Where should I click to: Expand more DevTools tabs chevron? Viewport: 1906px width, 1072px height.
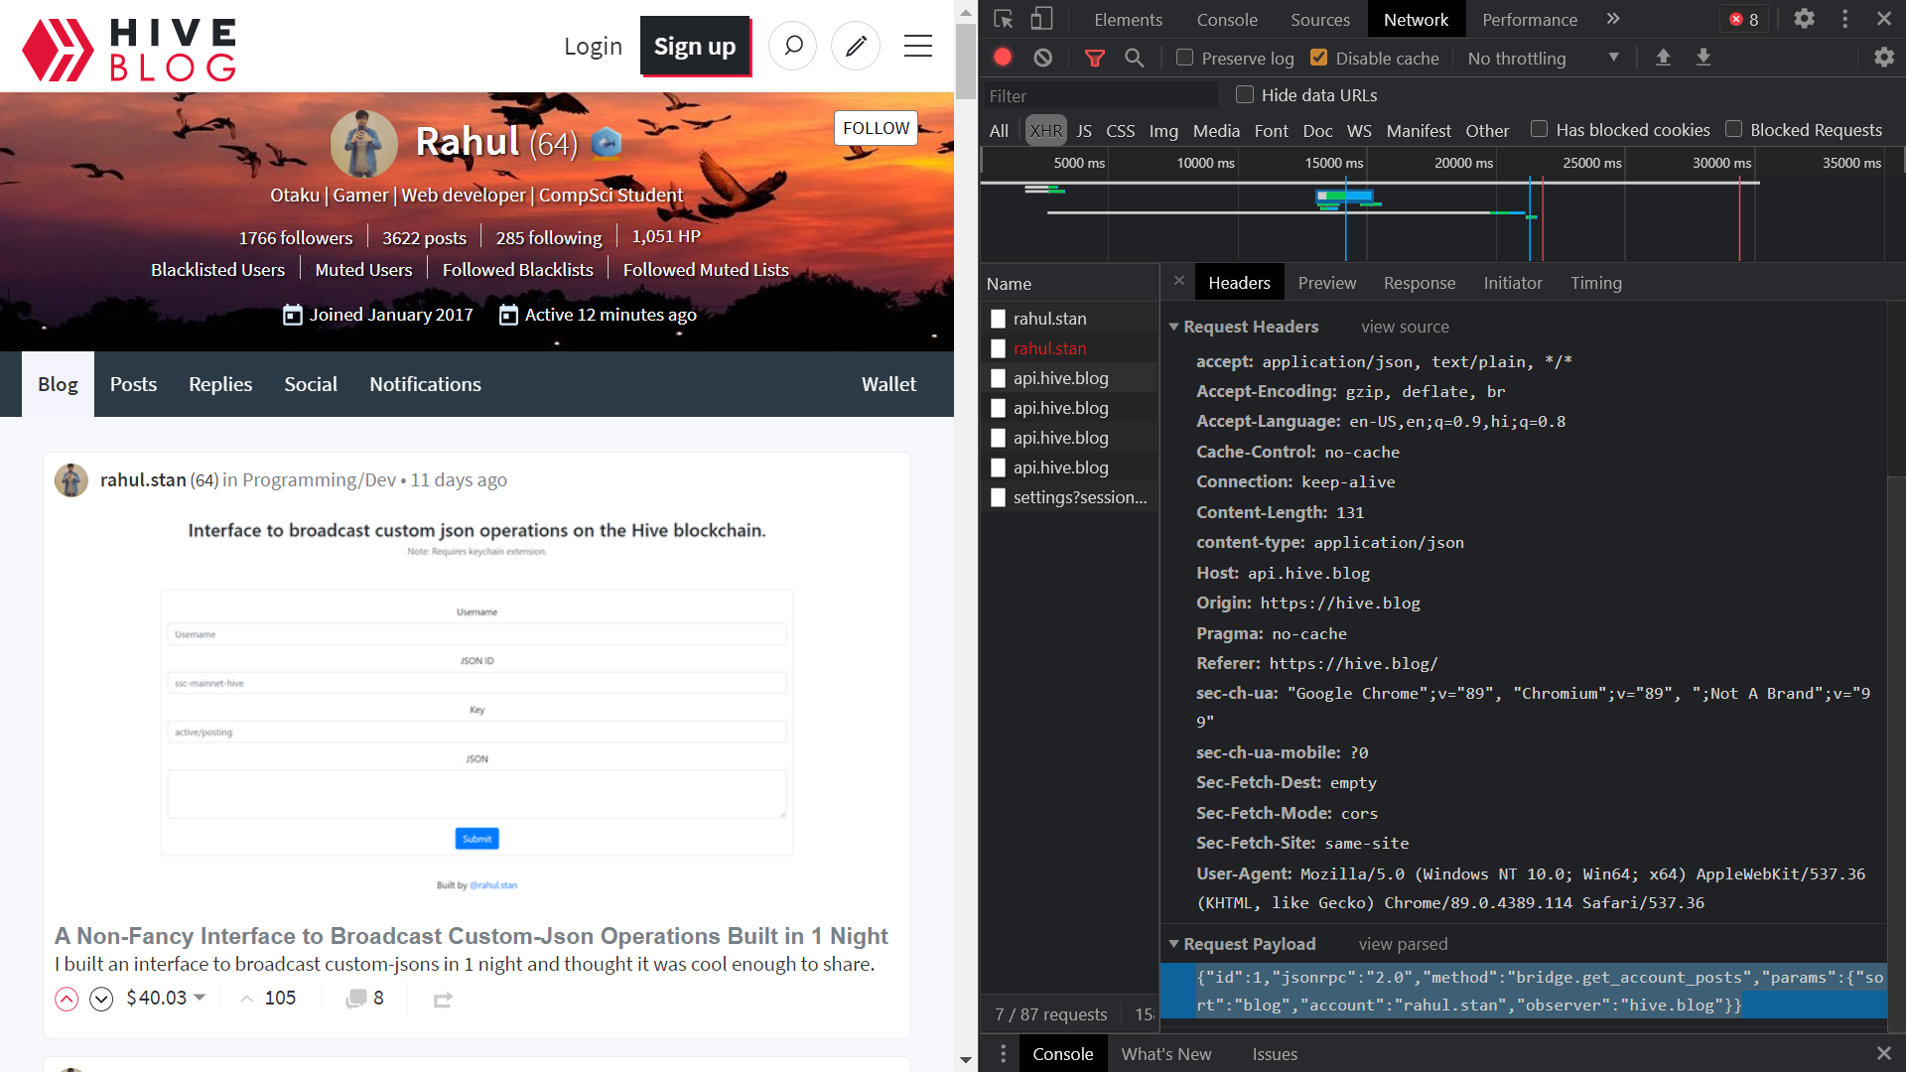[x=1613, y=19]
